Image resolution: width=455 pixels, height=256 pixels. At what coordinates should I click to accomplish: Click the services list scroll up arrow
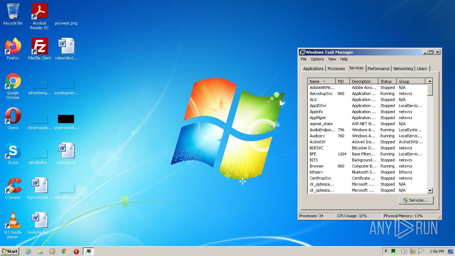430,81
